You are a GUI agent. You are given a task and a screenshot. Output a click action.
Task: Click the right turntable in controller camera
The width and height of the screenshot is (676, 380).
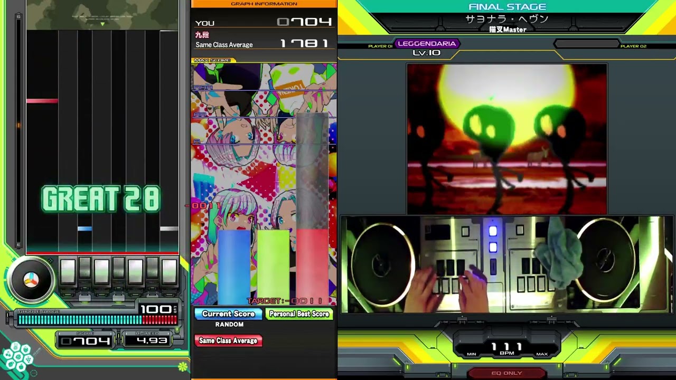click(606, 263)
